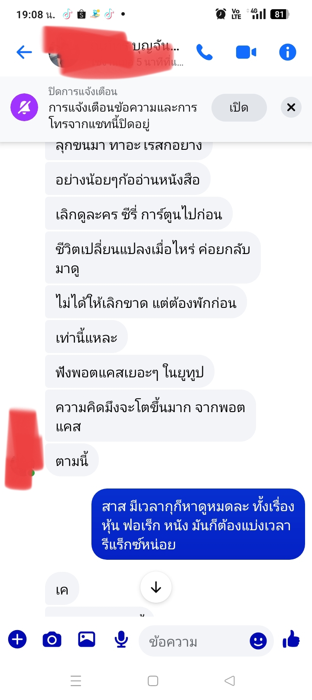Open more actions with the plus icon

click(17, 640)
